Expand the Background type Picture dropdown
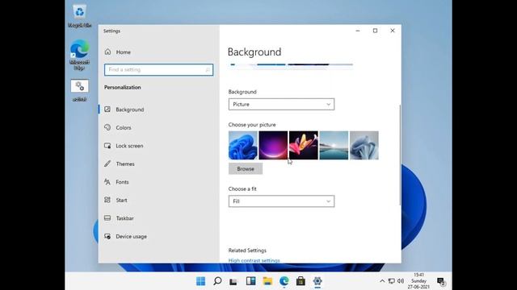The height and width of the screenshot is (290, 517). [281, 104]
